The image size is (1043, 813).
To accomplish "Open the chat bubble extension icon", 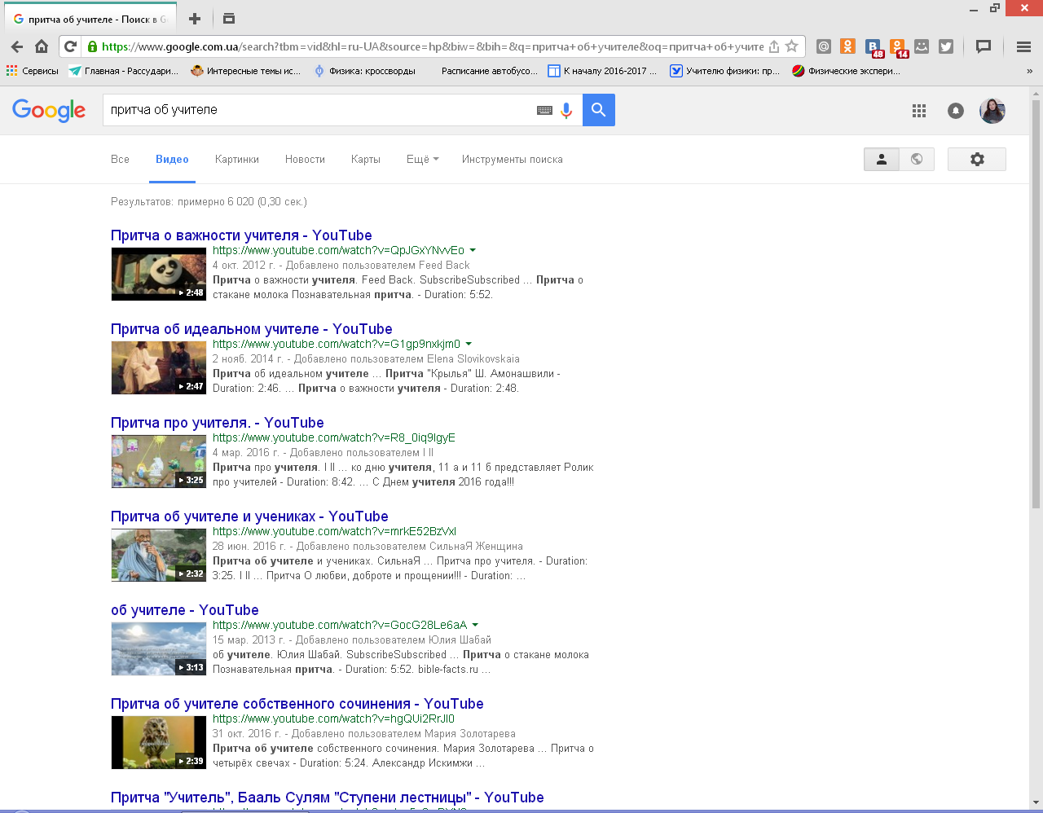I will tap(984, 46).
